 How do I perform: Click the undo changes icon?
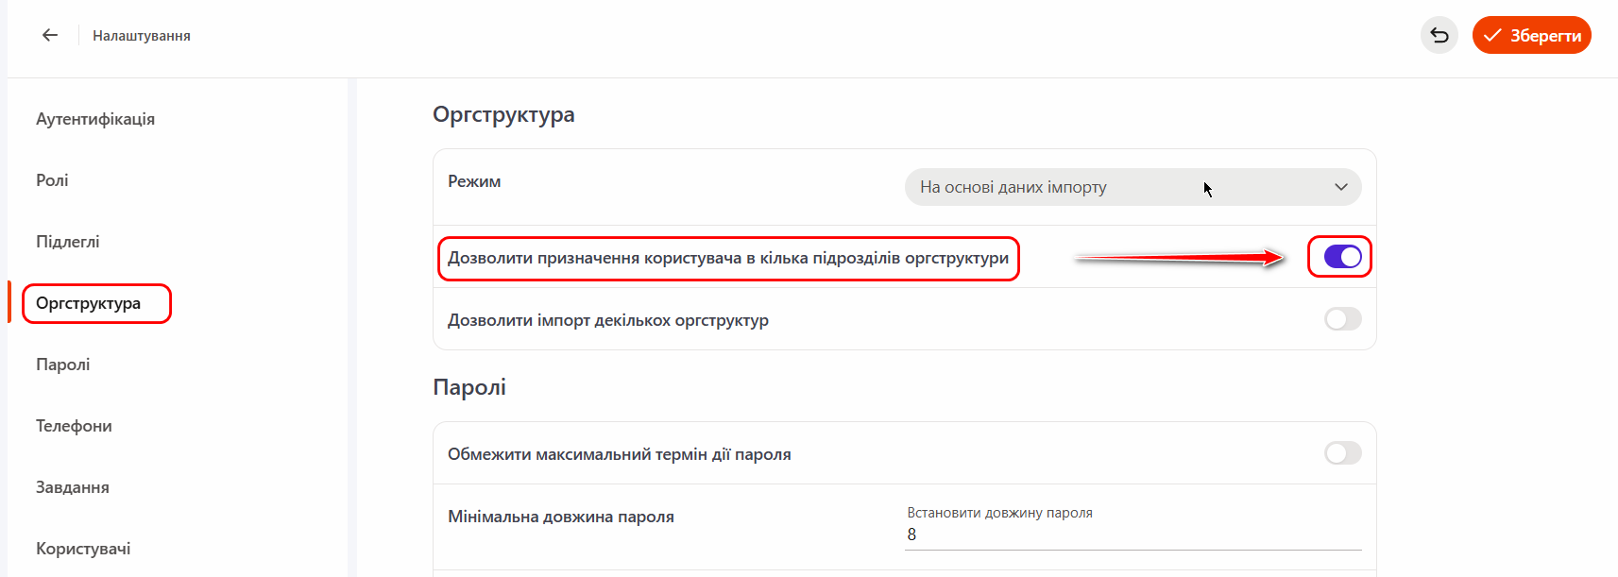(1439, 35)
